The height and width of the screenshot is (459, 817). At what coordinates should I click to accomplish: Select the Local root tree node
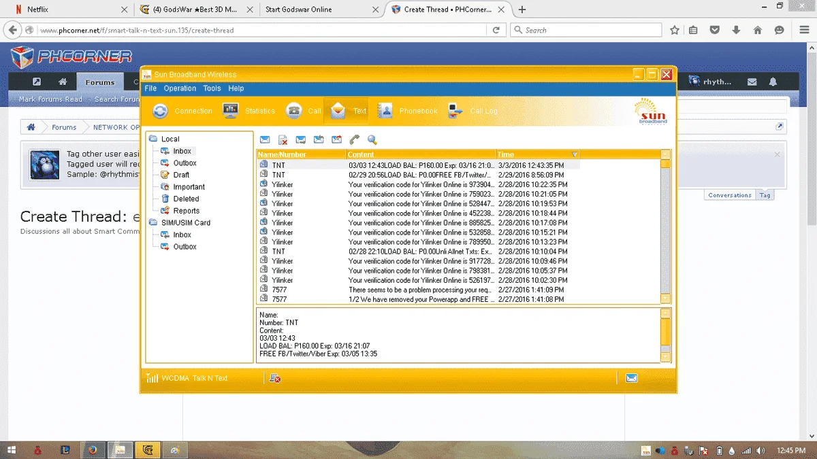(170, 139)
